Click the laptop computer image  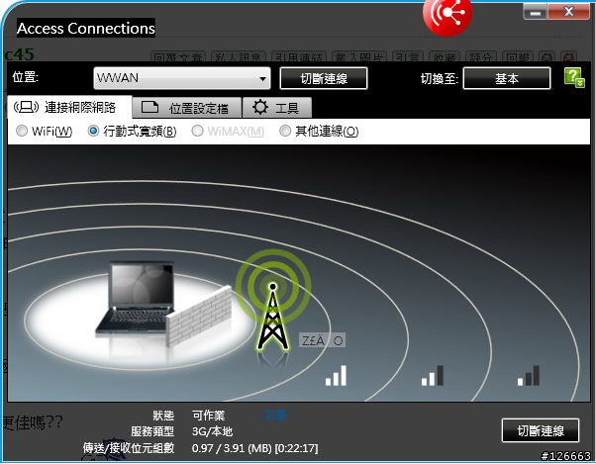(135, 298)
